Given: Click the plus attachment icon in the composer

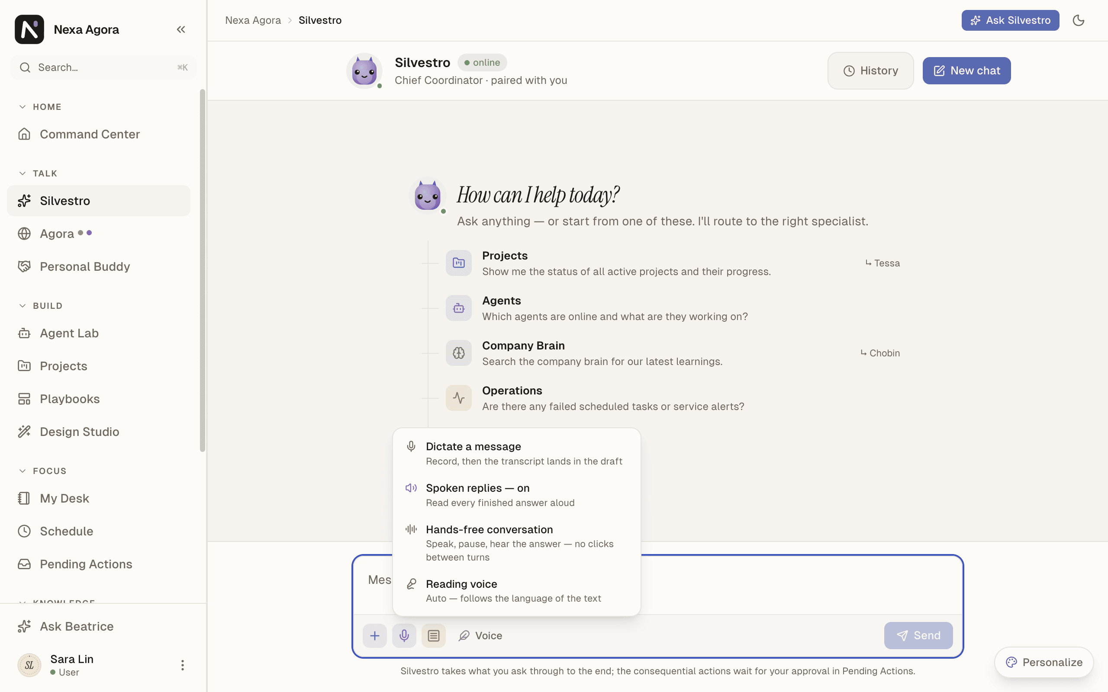Looking at the screenshot, I should point(374,635).
